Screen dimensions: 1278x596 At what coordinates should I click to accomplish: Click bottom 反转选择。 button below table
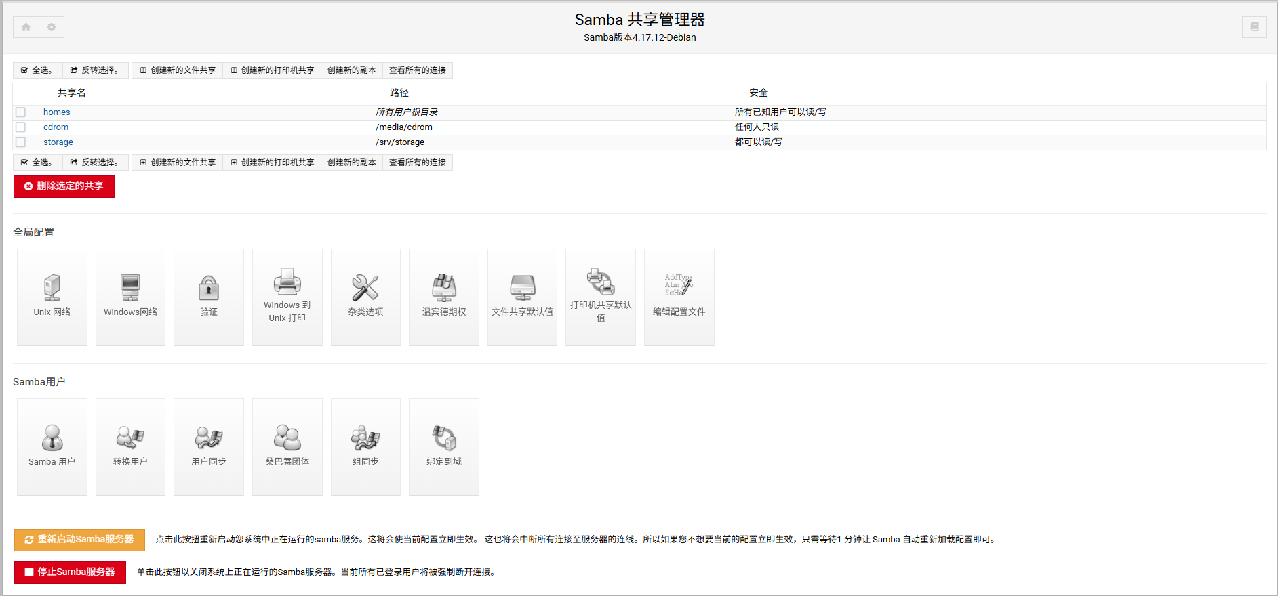point(96,163)
